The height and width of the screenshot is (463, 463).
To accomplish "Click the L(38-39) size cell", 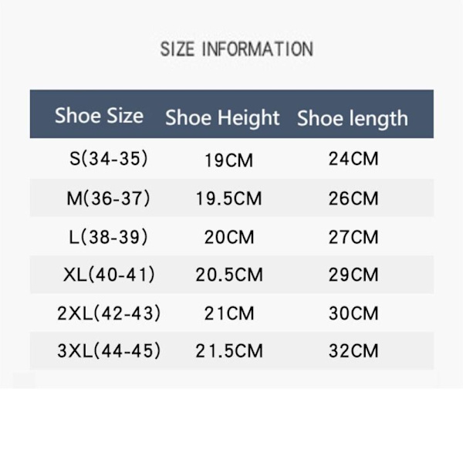I will click(x=108, y=236).
